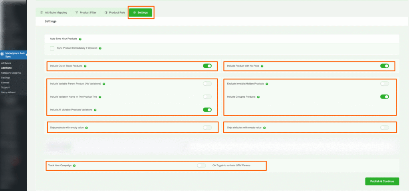Click the Attribute Mapping tab icon
Viewport: 409px width, 191px height.
coord(42,12)
